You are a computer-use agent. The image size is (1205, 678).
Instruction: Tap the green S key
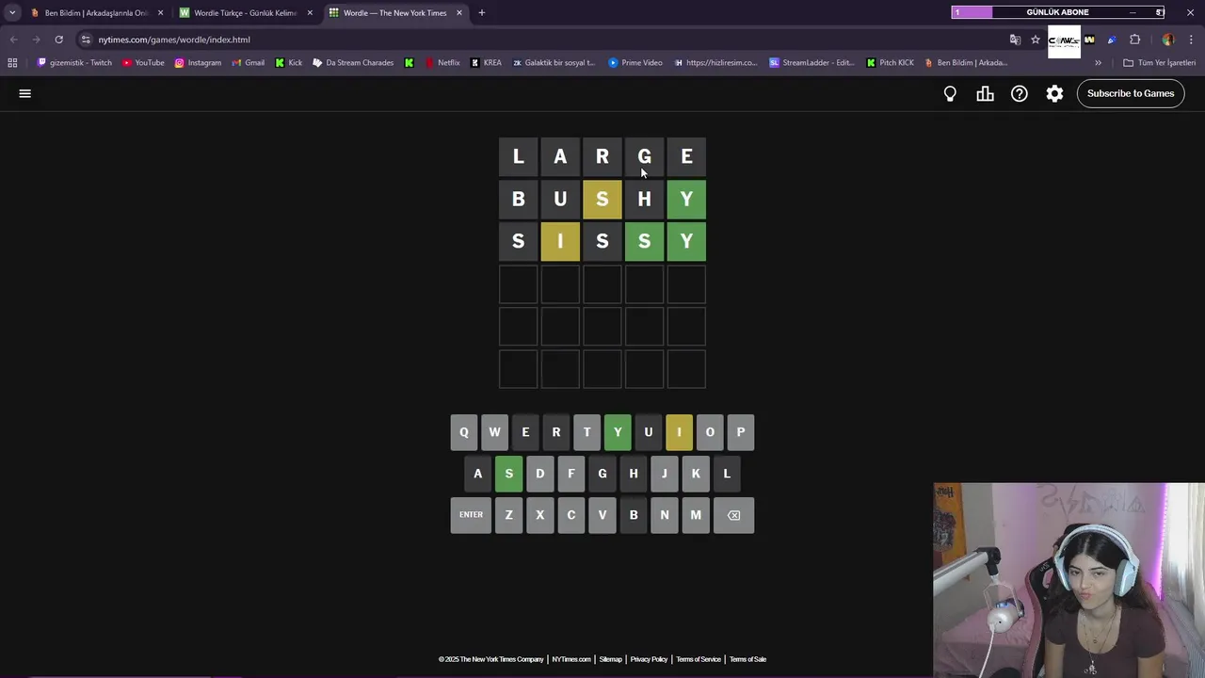508,474
